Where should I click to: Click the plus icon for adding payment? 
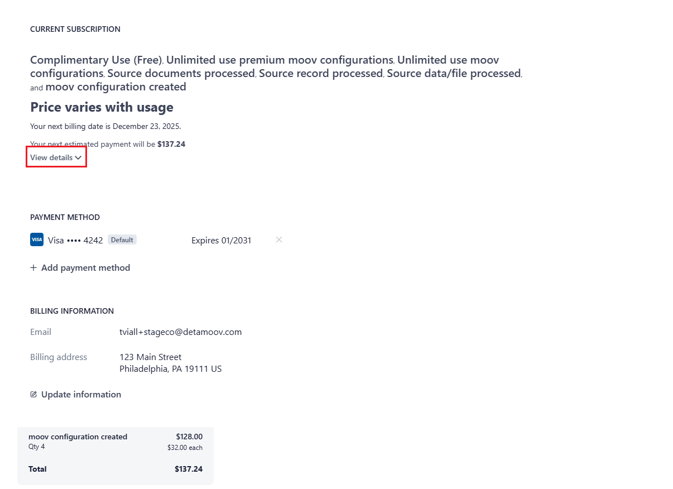(x=33, y=268)
